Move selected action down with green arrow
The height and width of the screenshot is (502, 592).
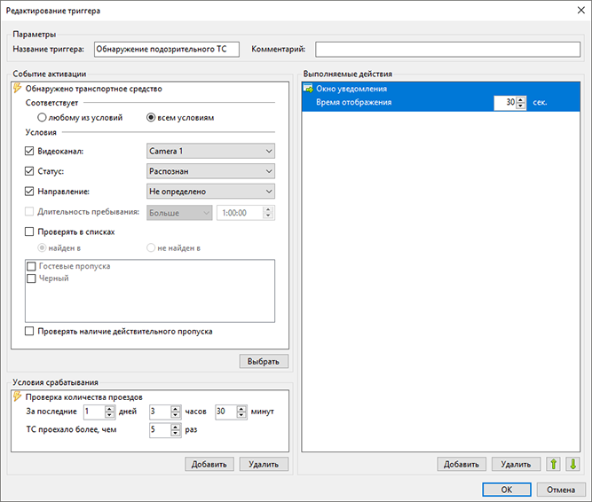point(572,464)
